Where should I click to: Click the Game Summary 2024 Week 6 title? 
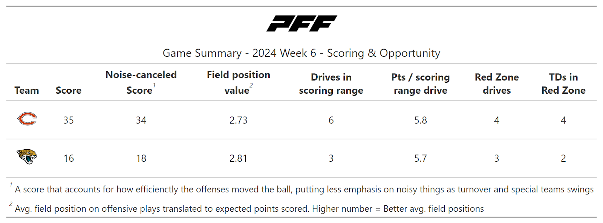(x=301, y=53)
